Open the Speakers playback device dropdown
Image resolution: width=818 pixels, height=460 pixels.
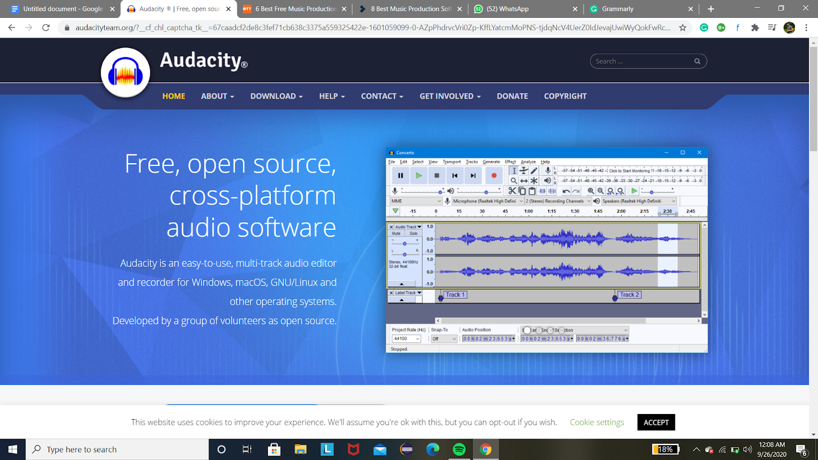point(639,201)
